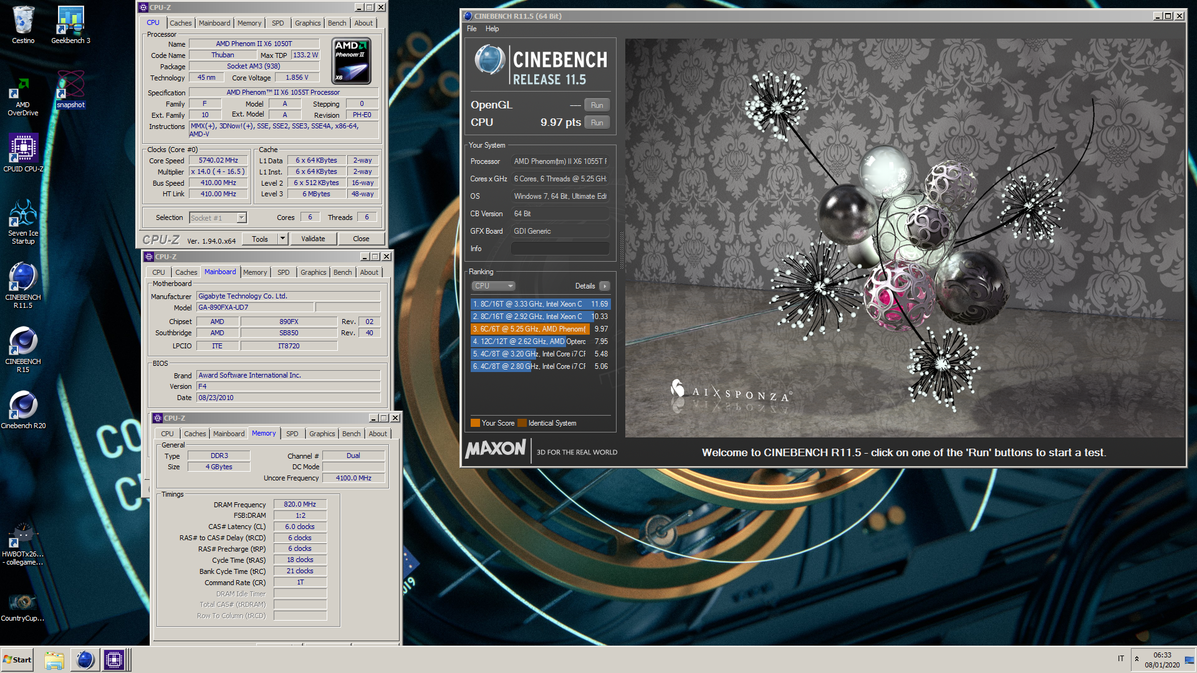Open HWBOTx26 collegame desktop shortcut
The image size is (1197, 673).
[23, 543]
